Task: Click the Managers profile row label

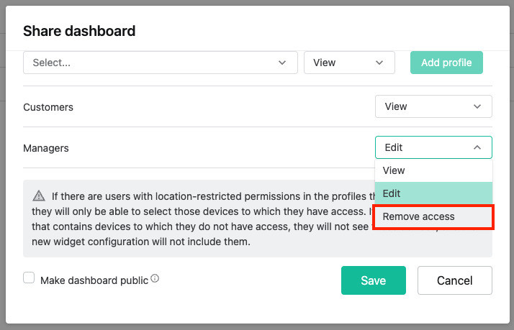Action: click(46, 147)
